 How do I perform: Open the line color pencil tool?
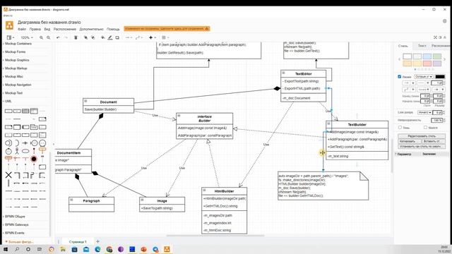[x=110, y=37]
